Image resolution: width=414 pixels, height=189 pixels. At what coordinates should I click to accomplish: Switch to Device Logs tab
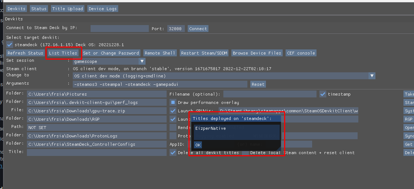(x=103, y=9)
